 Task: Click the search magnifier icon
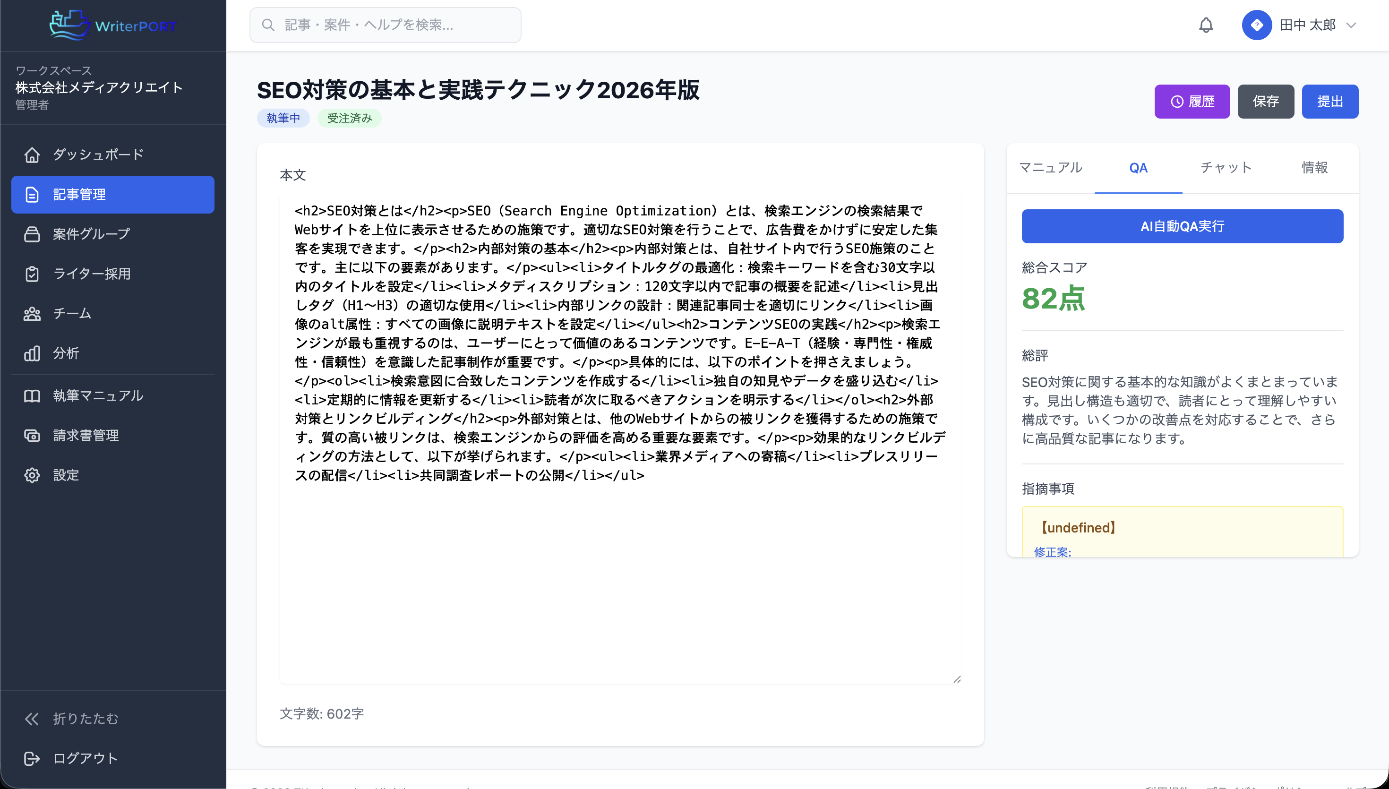[268, 25]
